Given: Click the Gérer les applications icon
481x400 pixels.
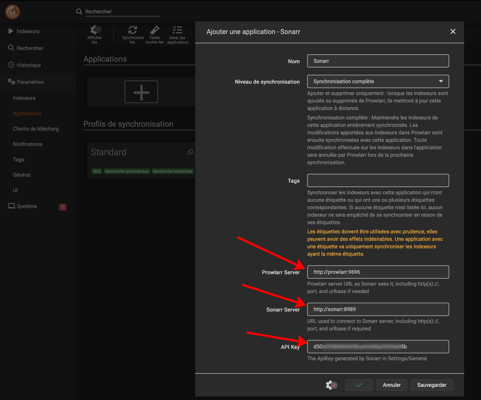Looking at the screenshot, I should click(x=177, y=30).
